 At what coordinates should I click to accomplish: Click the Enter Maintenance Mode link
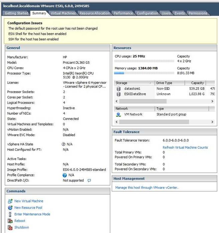point(32,214)
